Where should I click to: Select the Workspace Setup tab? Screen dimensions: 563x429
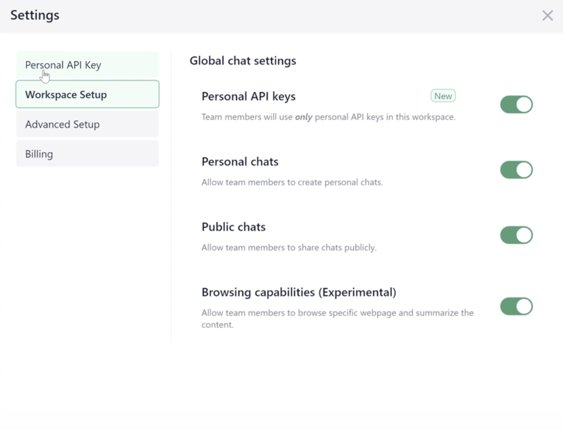click(x=87, y=95)
